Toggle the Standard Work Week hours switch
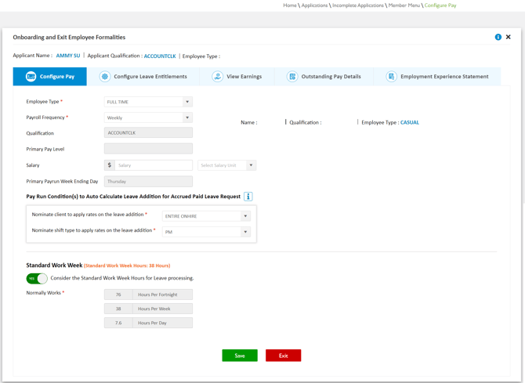 point(37,278)
